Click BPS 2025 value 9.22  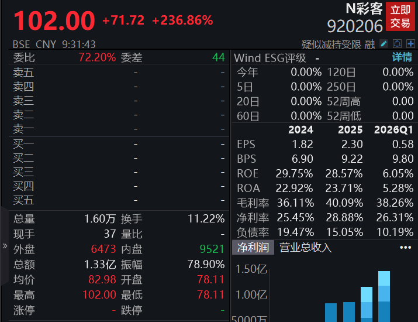click(352, 159)
